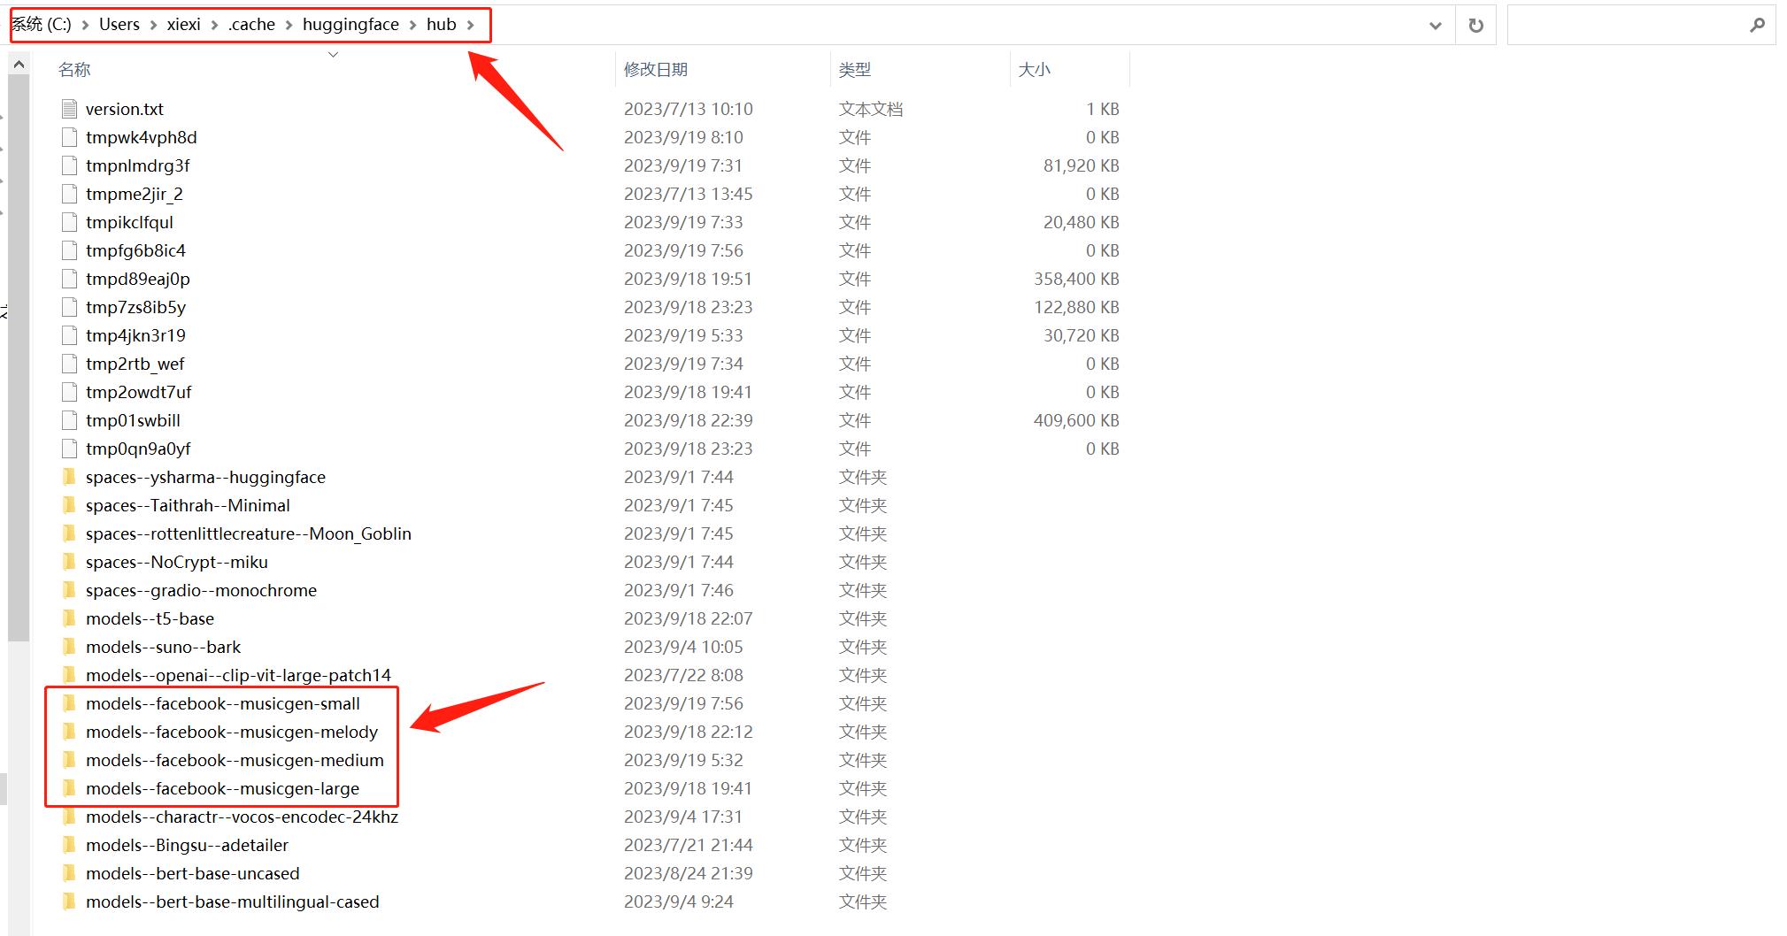The image size is (1787, 936).
Task: Click the tmpnlmdrg3f file icon
Action: click(70, 165)
